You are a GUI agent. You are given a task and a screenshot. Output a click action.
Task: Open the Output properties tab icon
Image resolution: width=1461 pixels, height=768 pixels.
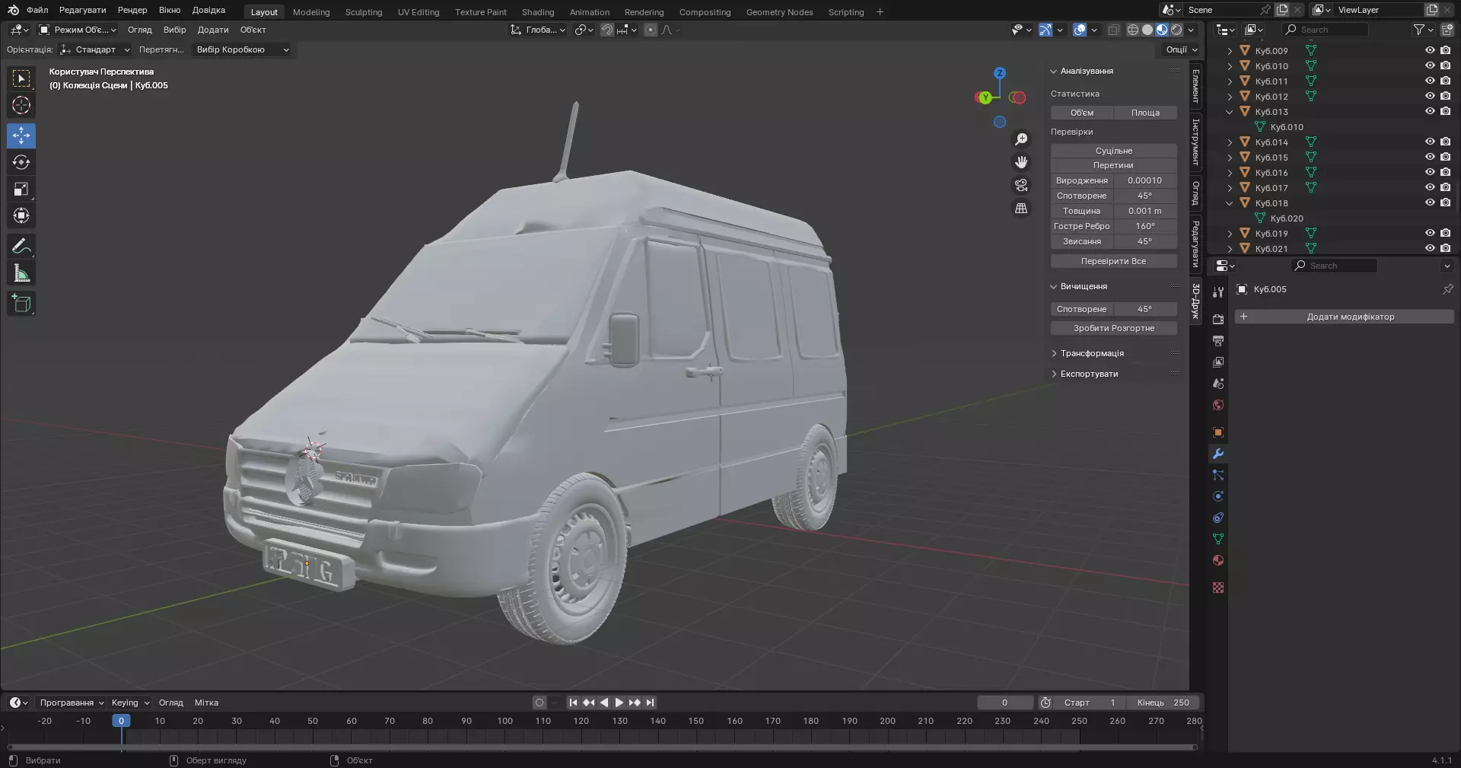[1218, 341]
